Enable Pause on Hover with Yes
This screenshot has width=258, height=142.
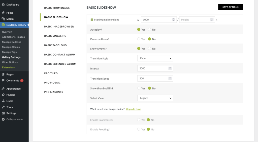(139, 39)
